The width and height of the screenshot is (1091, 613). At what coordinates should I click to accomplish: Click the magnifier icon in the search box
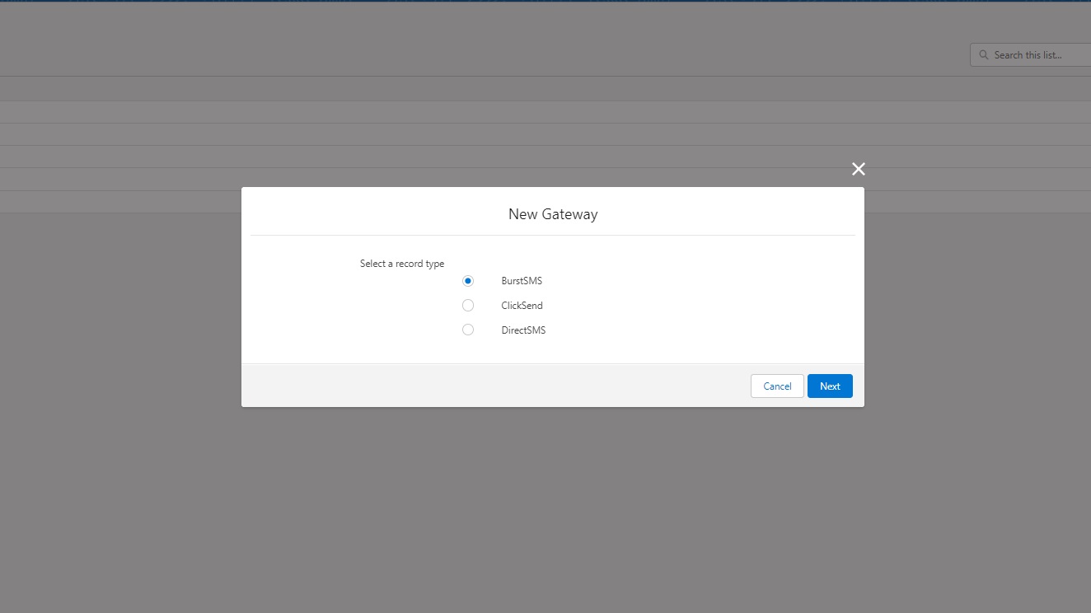[x=983, y=55]
